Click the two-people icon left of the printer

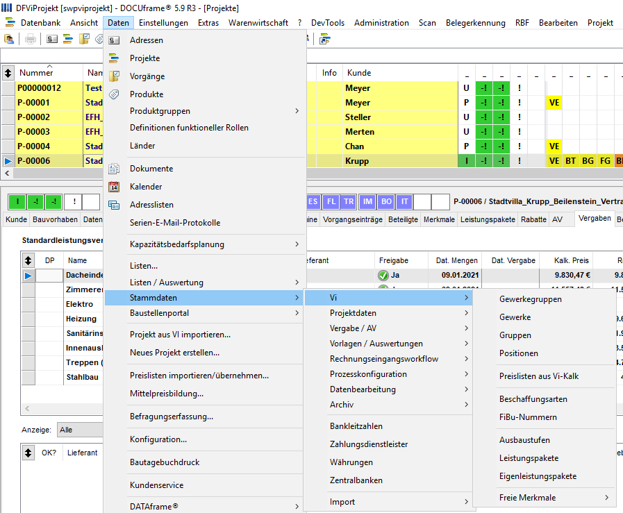click(9, 40)
